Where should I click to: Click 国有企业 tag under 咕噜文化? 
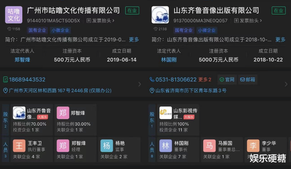(37, 30)
